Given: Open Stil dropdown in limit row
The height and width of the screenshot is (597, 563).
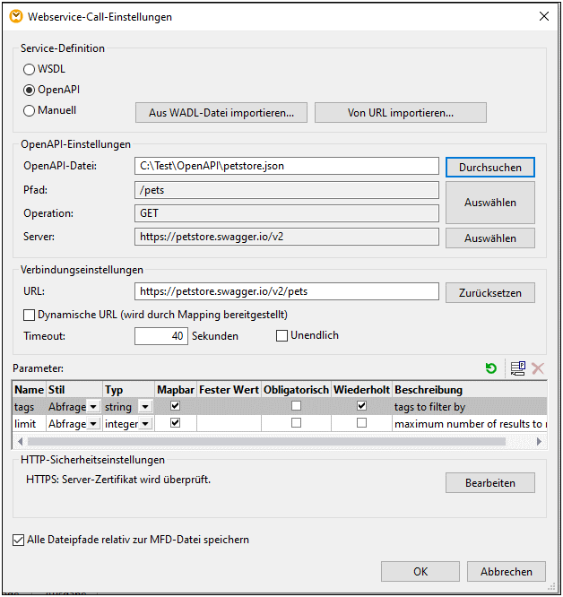Looking at the screenshot, I should tap(93, 423).
